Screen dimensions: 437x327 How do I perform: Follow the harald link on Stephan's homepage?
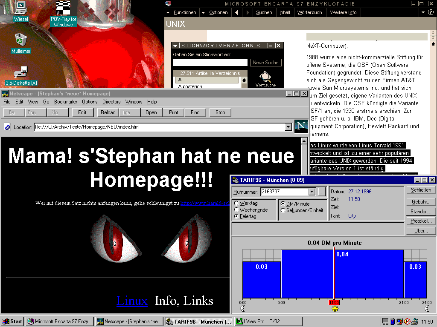(x=205, y=203)
